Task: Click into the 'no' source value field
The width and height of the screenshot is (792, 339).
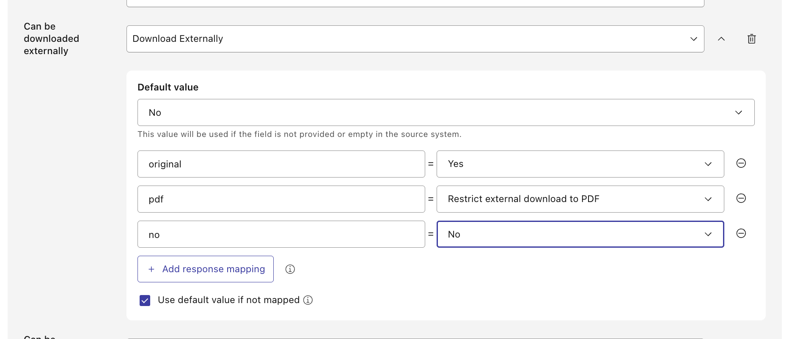Action: [281, 234]
